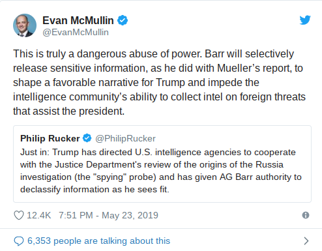This screenshot has height=251, width=322.
Task: Open the quoted tweet about declassifying information
Action: 162,164
